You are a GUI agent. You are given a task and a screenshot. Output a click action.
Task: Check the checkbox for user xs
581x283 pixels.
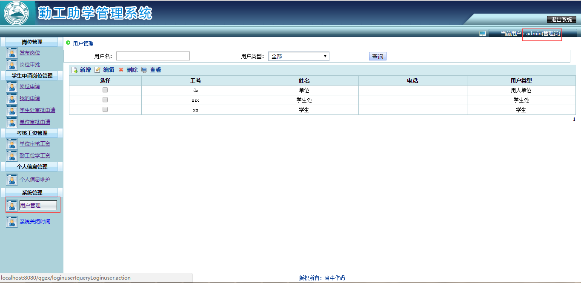pyautogui.click(x=105, y=109)
